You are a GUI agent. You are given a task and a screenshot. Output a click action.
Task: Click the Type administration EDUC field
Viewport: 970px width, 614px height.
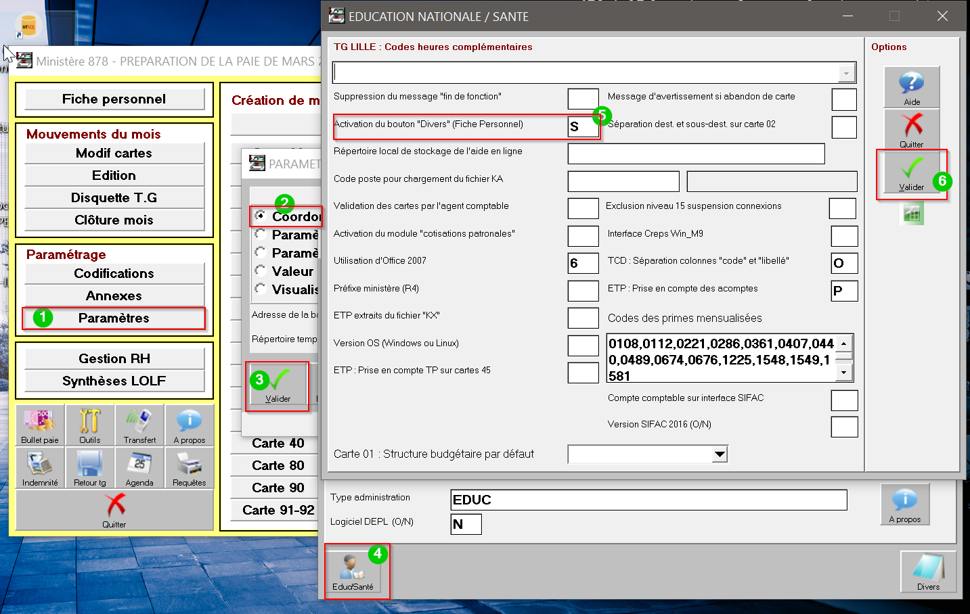648,500
